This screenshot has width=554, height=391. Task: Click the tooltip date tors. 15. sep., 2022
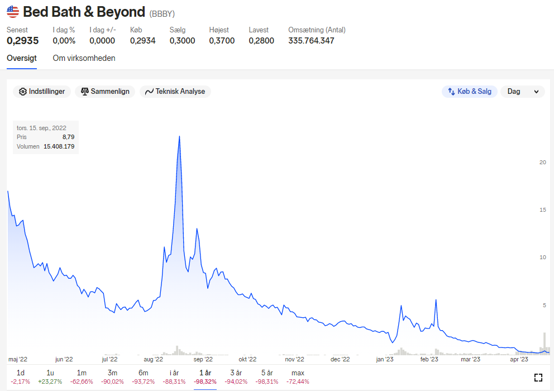click(41, 128)
